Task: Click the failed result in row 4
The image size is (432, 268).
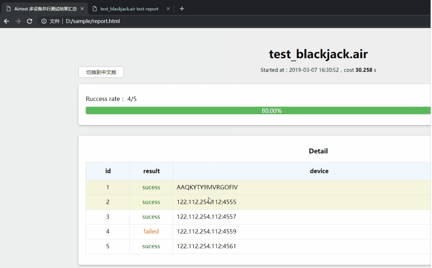Action: (151, 231)
